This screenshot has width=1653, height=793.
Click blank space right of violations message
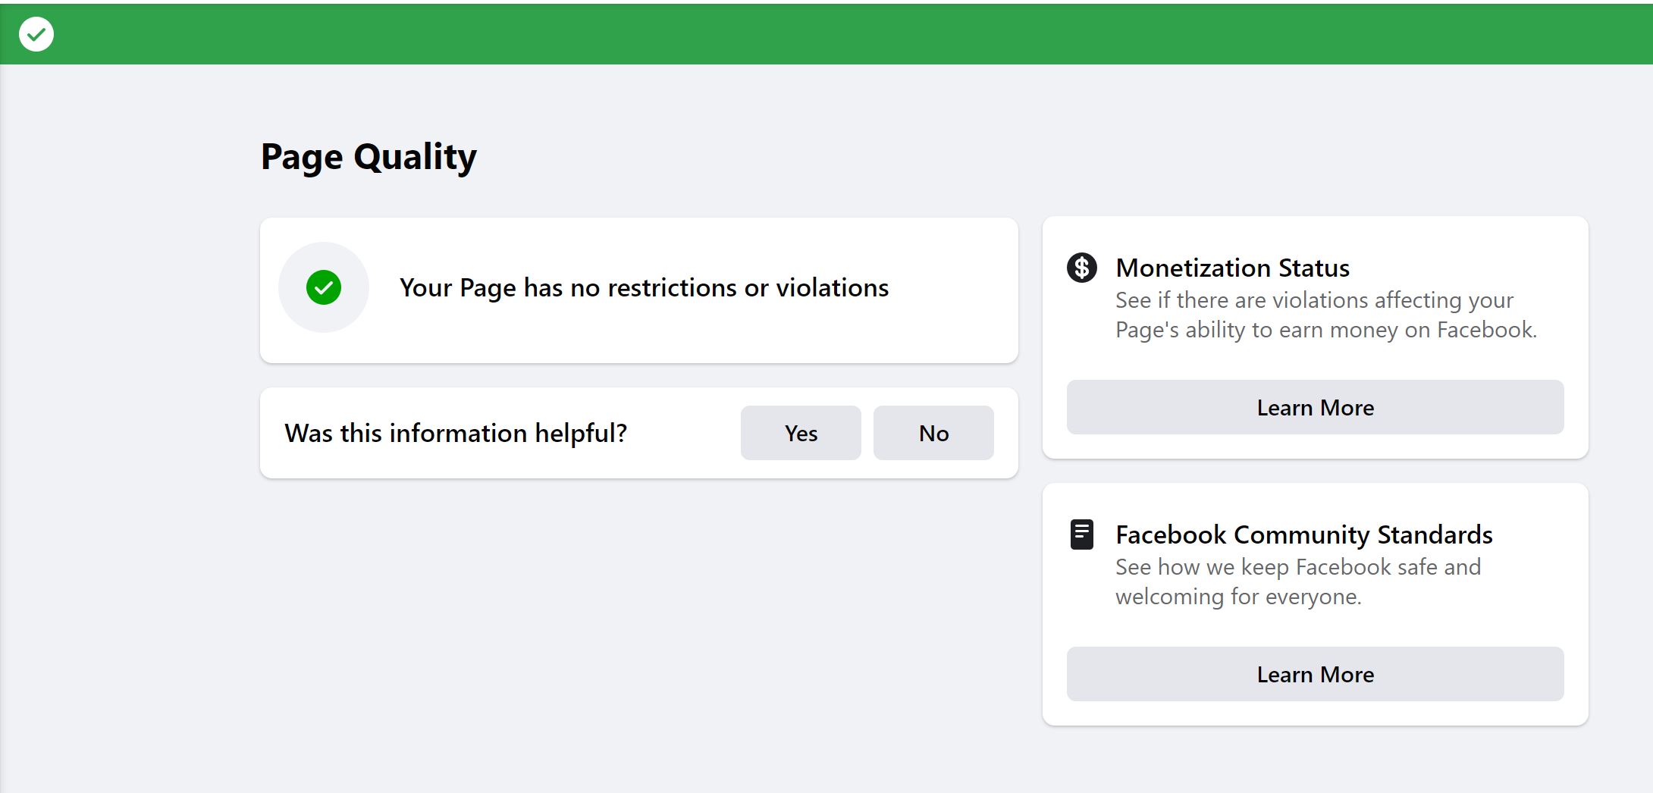955,288
